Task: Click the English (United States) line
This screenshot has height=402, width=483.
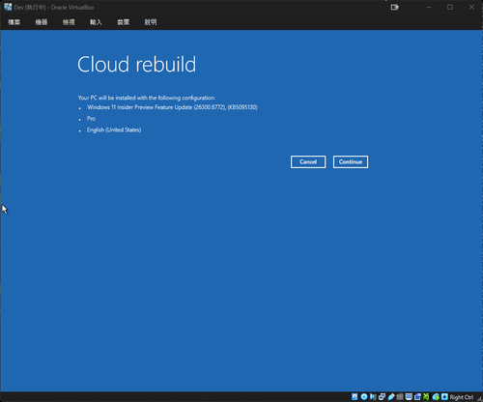Action: 114,129
